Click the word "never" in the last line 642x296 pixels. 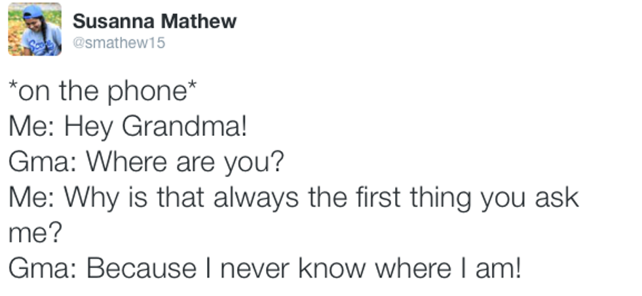click(x=263, y=268)
